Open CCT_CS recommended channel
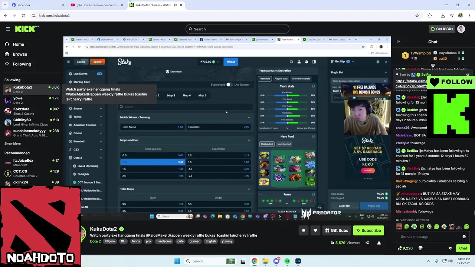 click(x=32, y=173)
